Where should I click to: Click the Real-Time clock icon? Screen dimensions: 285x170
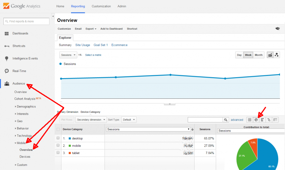coord(7,71)
